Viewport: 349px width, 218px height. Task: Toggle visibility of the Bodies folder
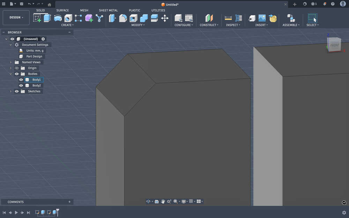click(x=17, y=74)
